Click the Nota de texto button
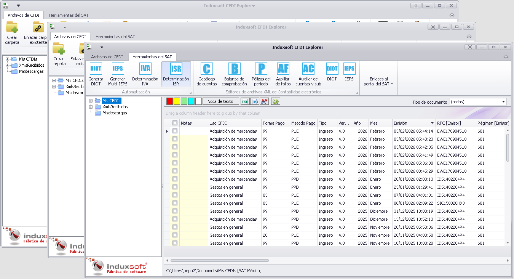 pos(220,101)
